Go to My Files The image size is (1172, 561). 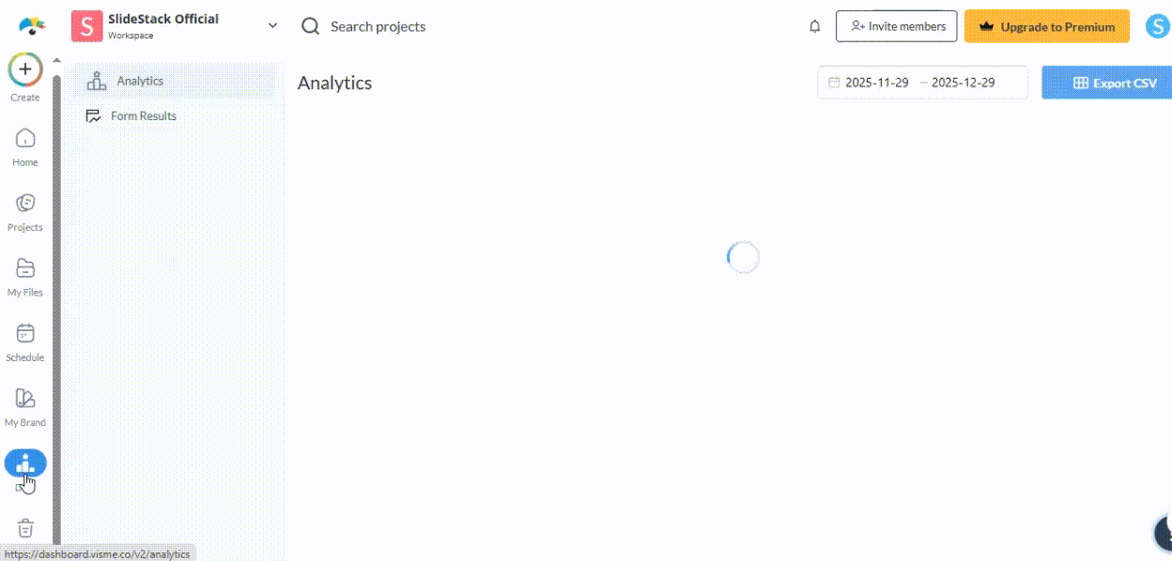pyautogui.click(x=25, y=268)
